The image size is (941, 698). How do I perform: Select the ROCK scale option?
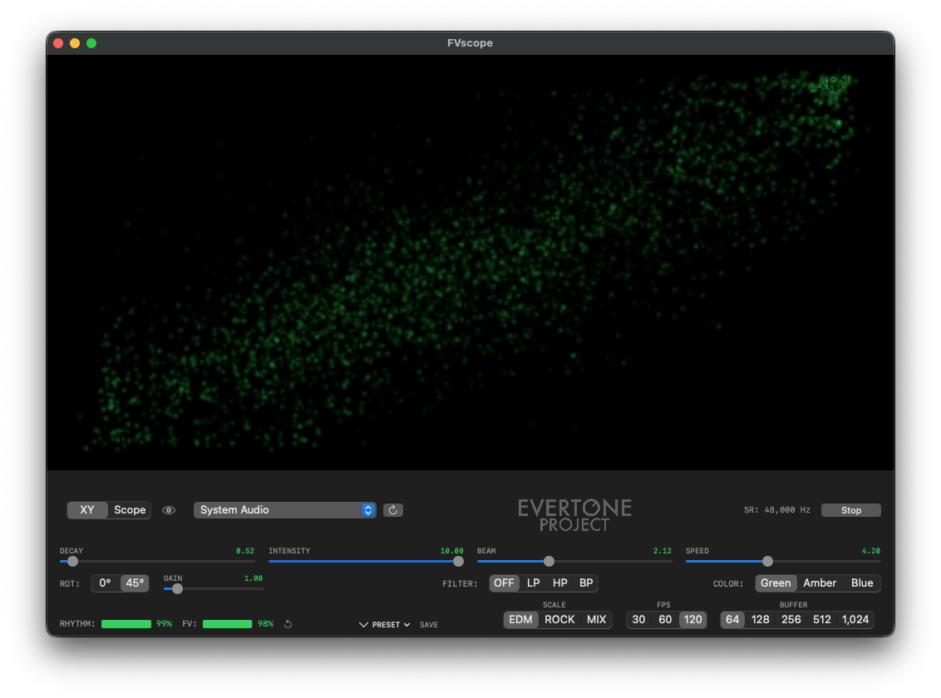tap(559, 620)
